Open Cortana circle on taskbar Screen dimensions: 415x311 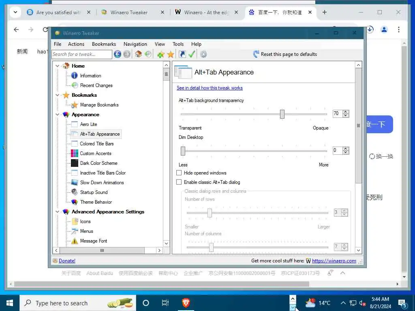[x=146, y=303]
